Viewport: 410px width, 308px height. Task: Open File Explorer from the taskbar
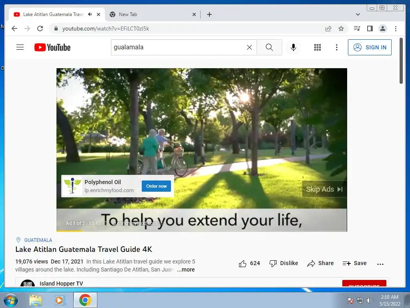tap(36, 300)
